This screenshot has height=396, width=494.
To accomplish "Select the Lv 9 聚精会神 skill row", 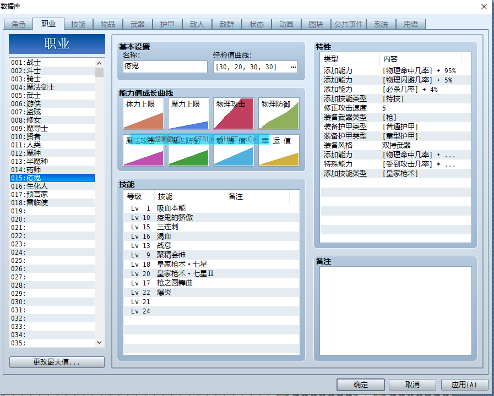I will [211, 255].
